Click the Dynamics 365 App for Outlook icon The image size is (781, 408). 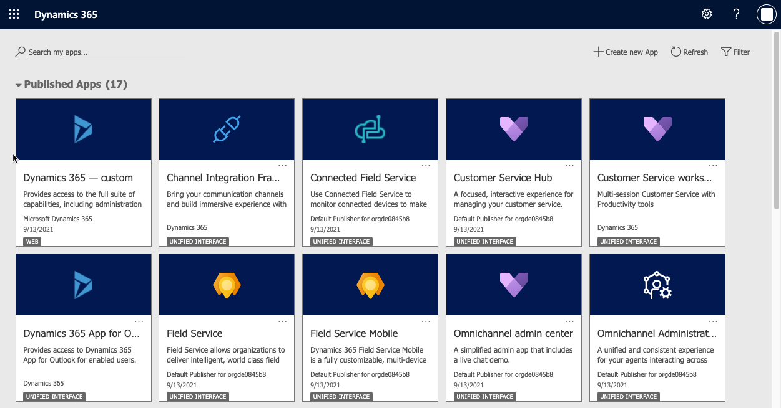point(83,285)
